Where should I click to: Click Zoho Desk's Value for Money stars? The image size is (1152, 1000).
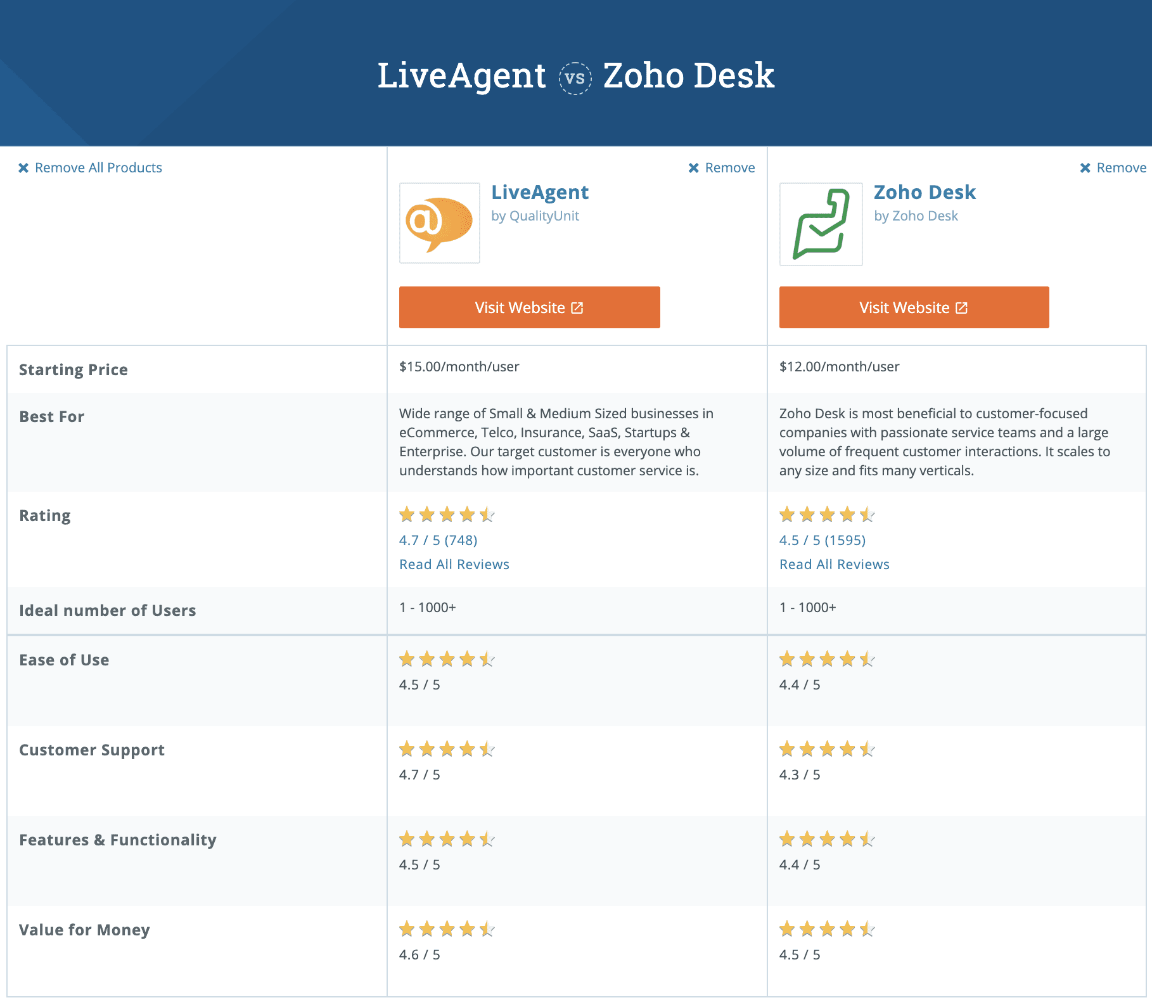[x=826, y=930]
